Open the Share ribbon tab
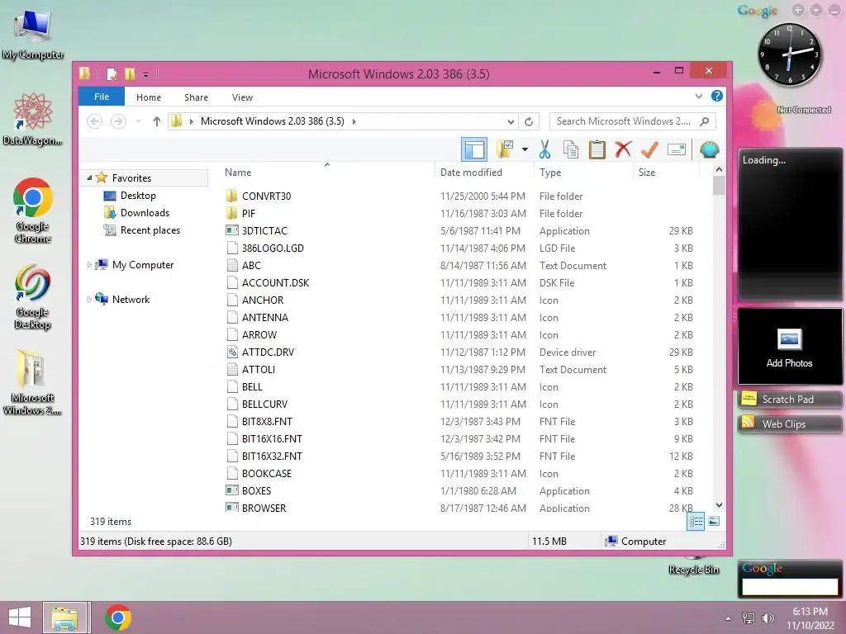The height and width of the screenshot is (634, 846). [x=196, y=97]
